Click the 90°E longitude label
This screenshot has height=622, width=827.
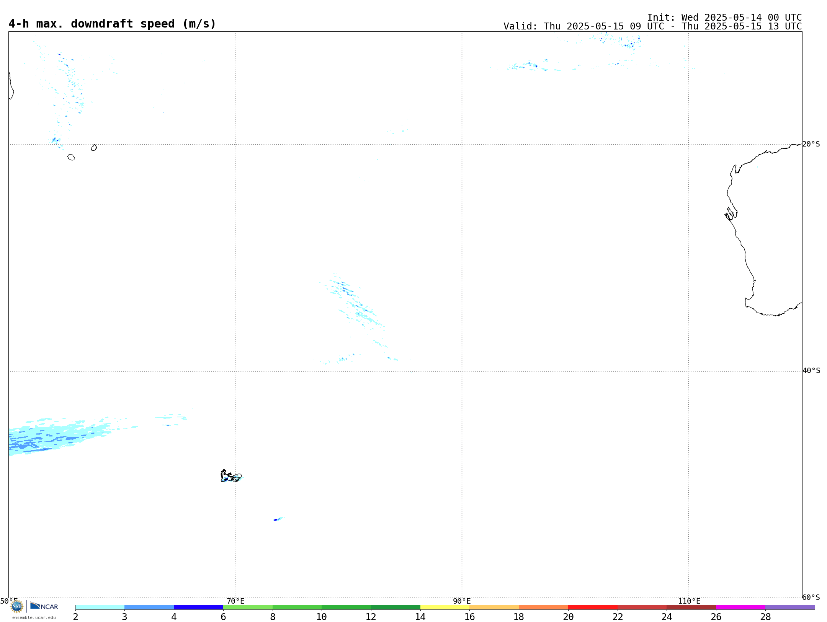click(x=462, y=601)
